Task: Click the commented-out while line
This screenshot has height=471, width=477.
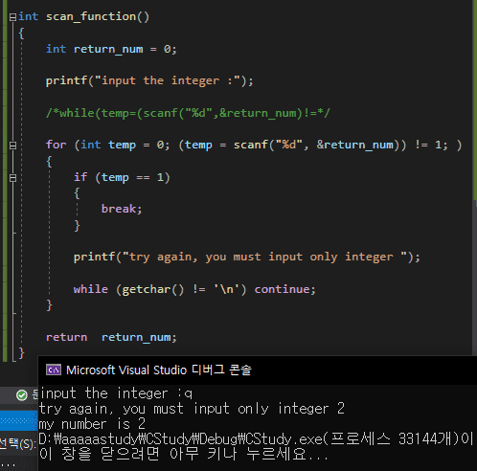Action: coord(188,113)
